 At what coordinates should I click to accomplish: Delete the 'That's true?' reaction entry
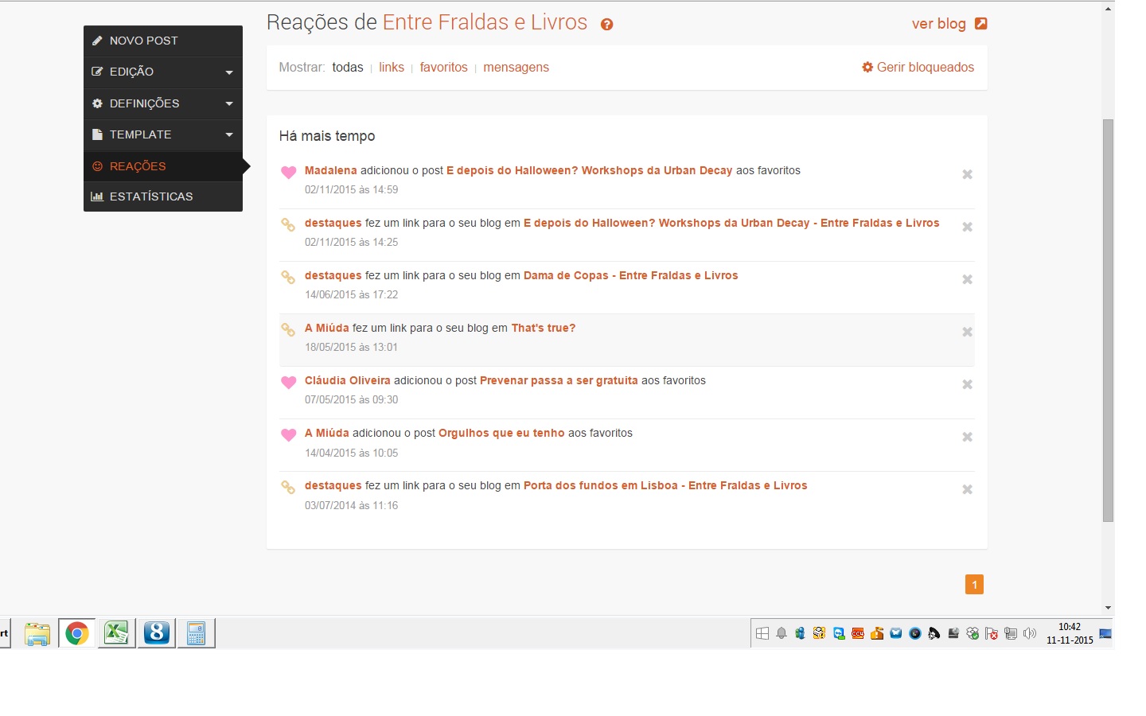pyautogui.click(x=967, y=332)
